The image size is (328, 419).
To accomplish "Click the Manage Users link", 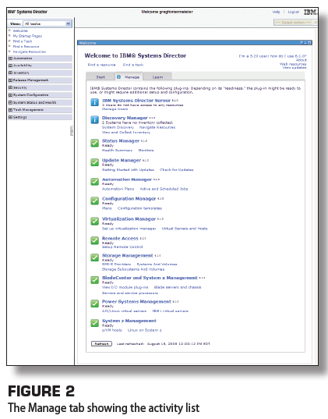I will (x=115, y=109).
